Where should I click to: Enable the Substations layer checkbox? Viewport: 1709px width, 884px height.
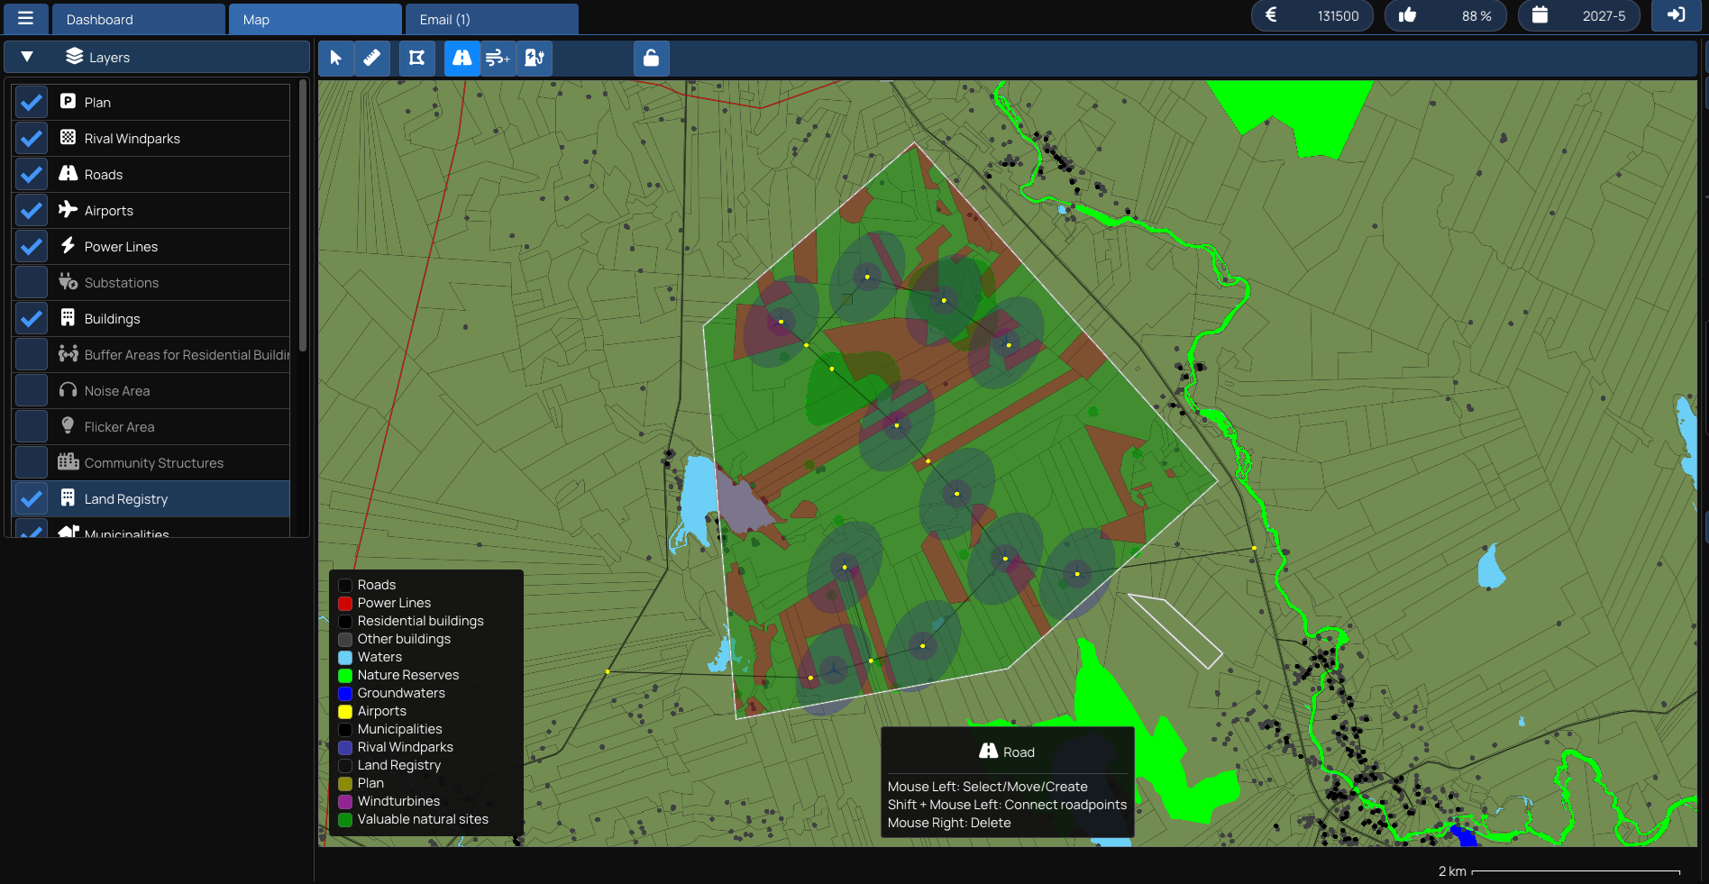(32, 283)
